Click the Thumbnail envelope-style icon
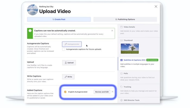The height and width of the screenshot is (108, 190). (x=121, y=40)
